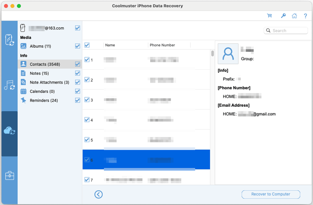Open the shopping cart purchase icon

point(270,16)
